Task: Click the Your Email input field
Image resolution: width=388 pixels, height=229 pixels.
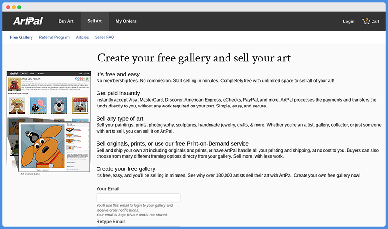Action: tap(138, 198)
